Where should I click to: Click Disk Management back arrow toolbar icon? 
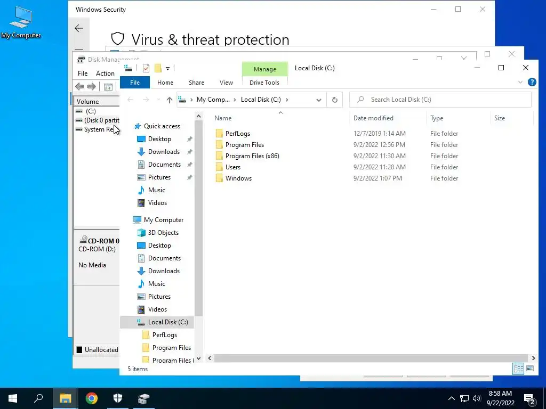(79, 87)
